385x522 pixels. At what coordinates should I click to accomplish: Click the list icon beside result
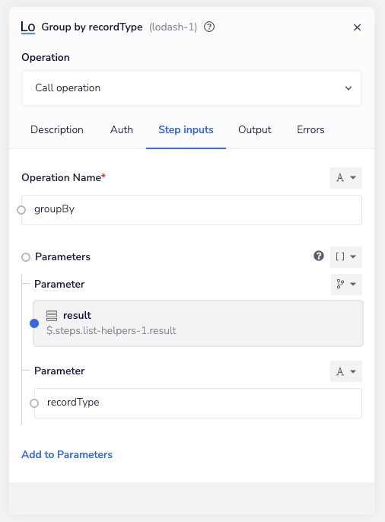[52, 316]
